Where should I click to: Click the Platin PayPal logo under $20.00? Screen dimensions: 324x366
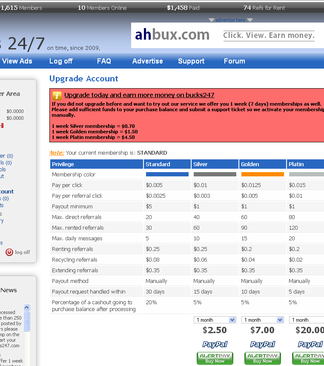310,344
